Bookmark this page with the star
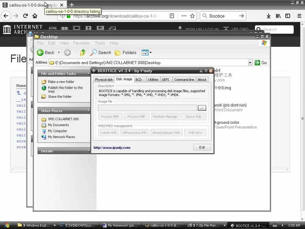Viewport: 305px width, 229px height. 192,16
